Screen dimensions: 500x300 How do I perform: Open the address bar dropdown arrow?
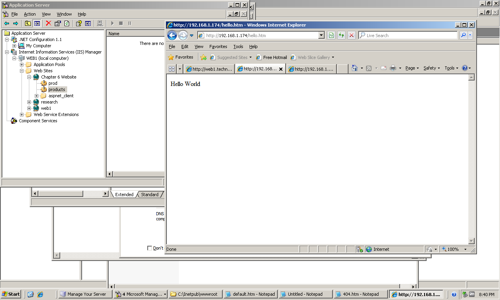(321, 36)
